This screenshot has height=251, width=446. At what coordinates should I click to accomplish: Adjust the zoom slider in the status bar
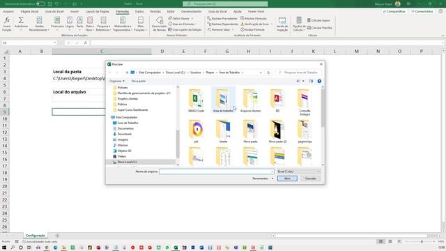click(422, 242)
